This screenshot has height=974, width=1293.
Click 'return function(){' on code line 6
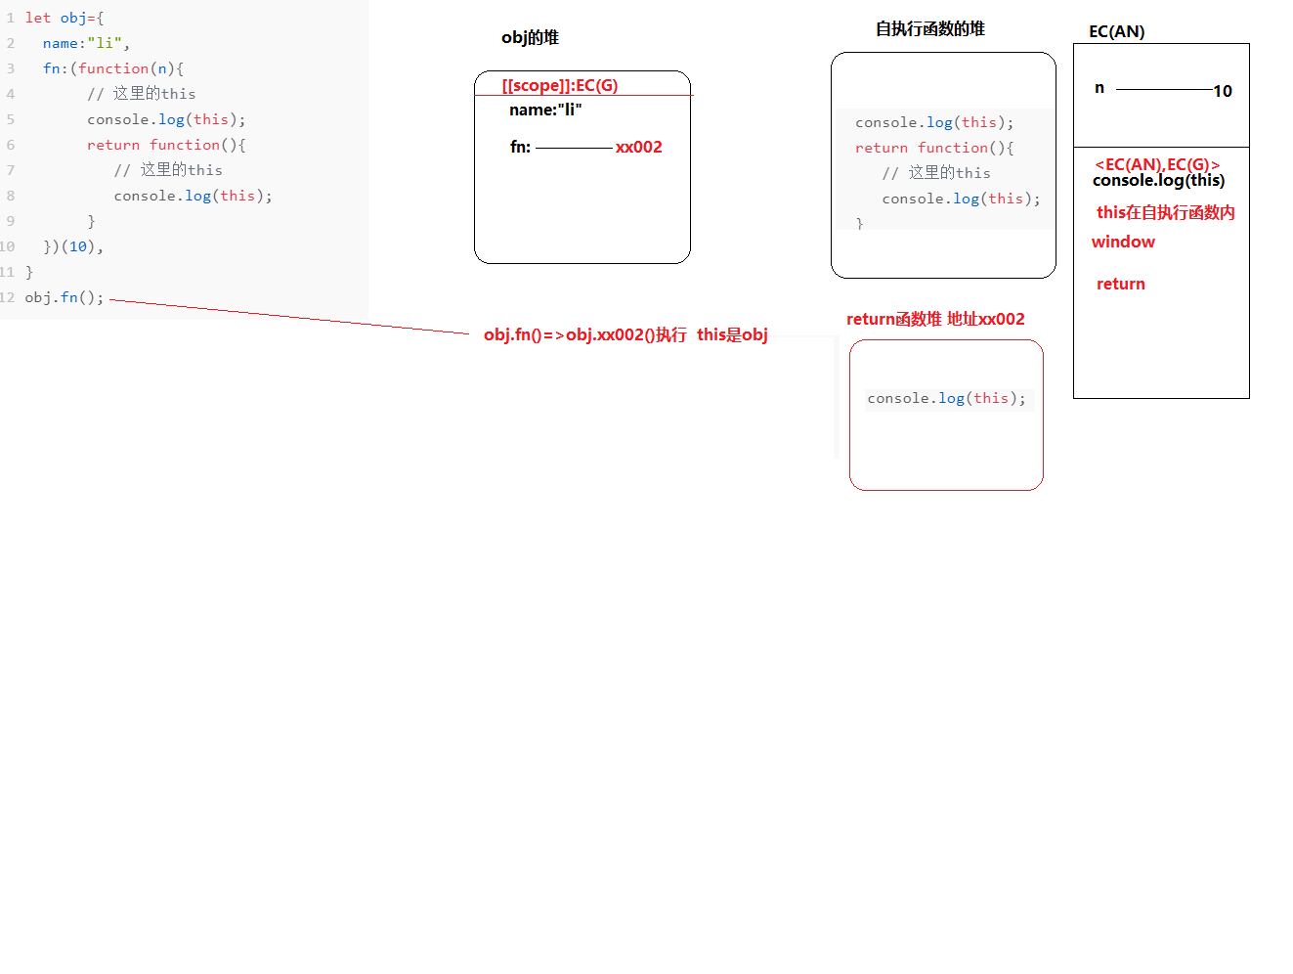pyautogui.click(x=166, y=145)
